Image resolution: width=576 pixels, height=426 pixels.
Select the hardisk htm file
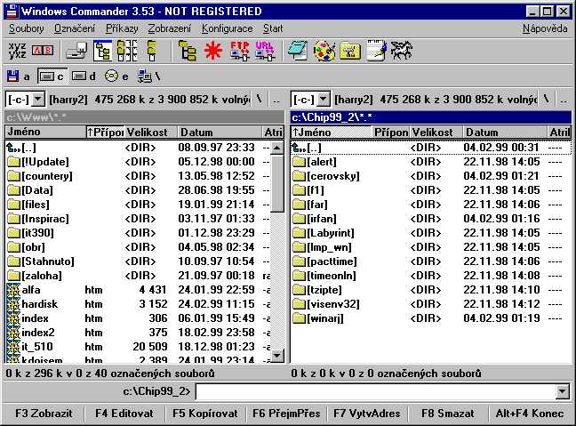pos(139,304)
